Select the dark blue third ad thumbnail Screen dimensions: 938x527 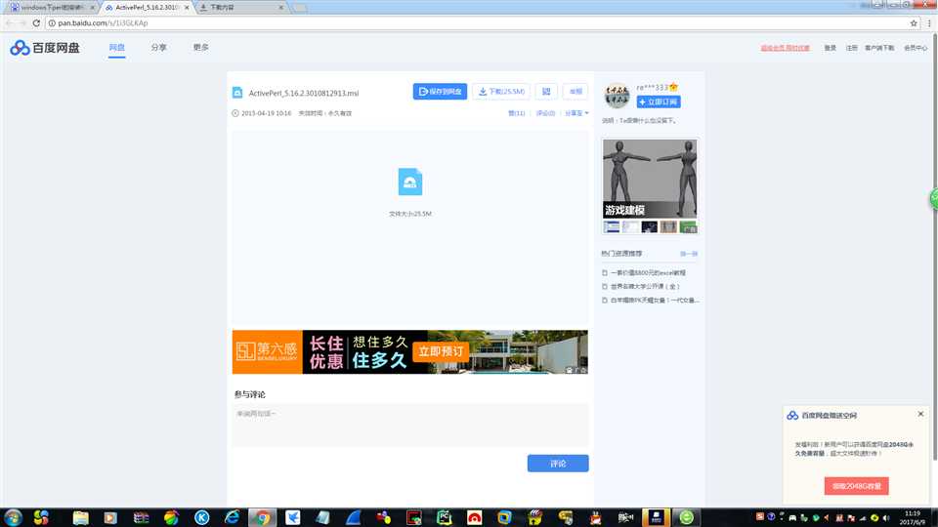click(x=650, y=227)
